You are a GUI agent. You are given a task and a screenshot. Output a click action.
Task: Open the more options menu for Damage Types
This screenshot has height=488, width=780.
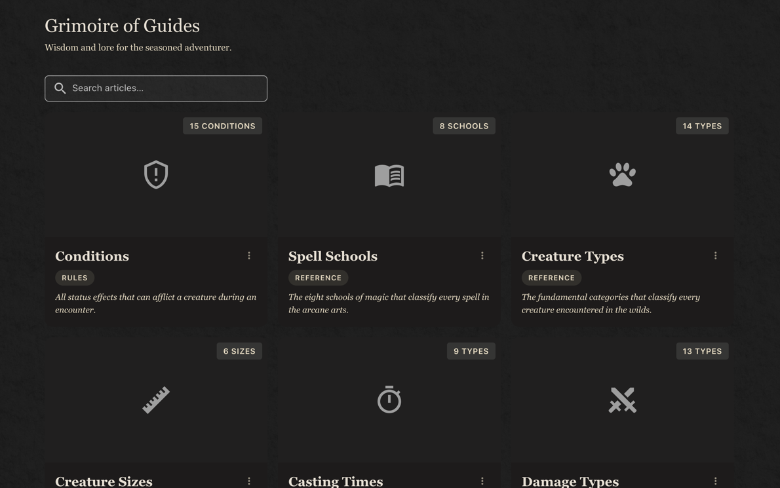click(x=715, y=481)
